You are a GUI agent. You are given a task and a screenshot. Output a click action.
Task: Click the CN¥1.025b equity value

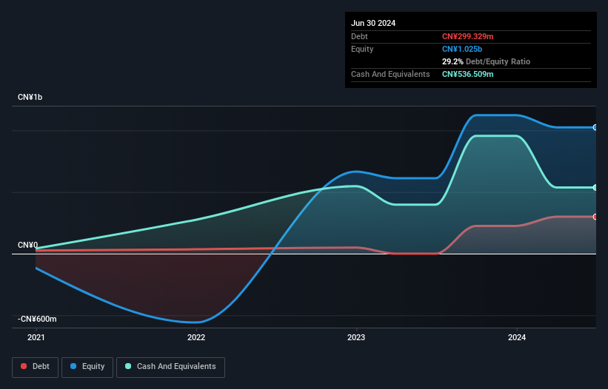(462, 49)
